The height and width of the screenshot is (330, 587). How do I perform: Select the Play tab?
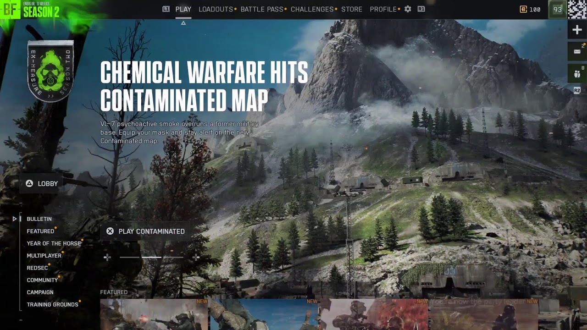[x=183, y=9]
